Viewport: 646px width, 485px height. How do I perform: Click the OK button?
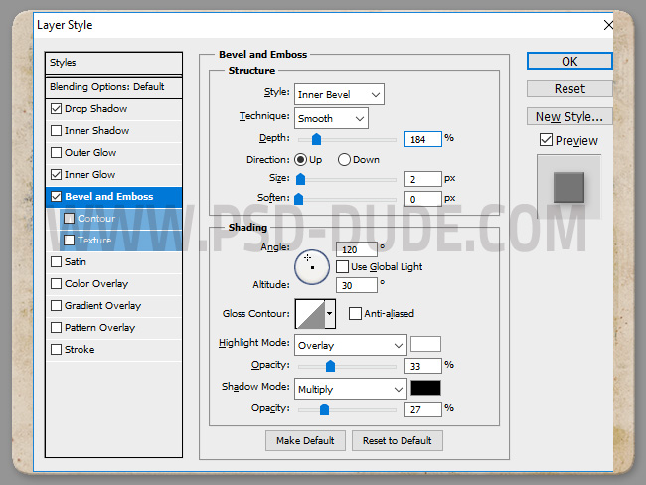click(569, 61)
